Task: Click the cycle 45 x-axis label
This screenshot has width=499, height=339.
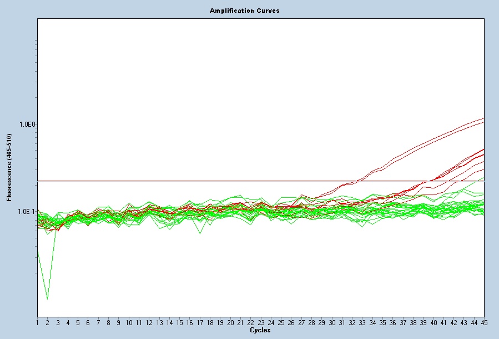Action: click(x=483, y=323)
